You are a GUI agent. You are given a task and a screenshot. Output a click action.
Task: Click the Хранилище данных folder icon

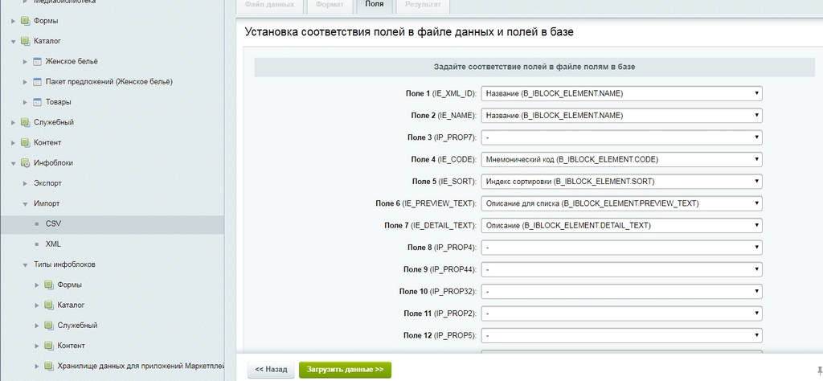coord(49,366)
